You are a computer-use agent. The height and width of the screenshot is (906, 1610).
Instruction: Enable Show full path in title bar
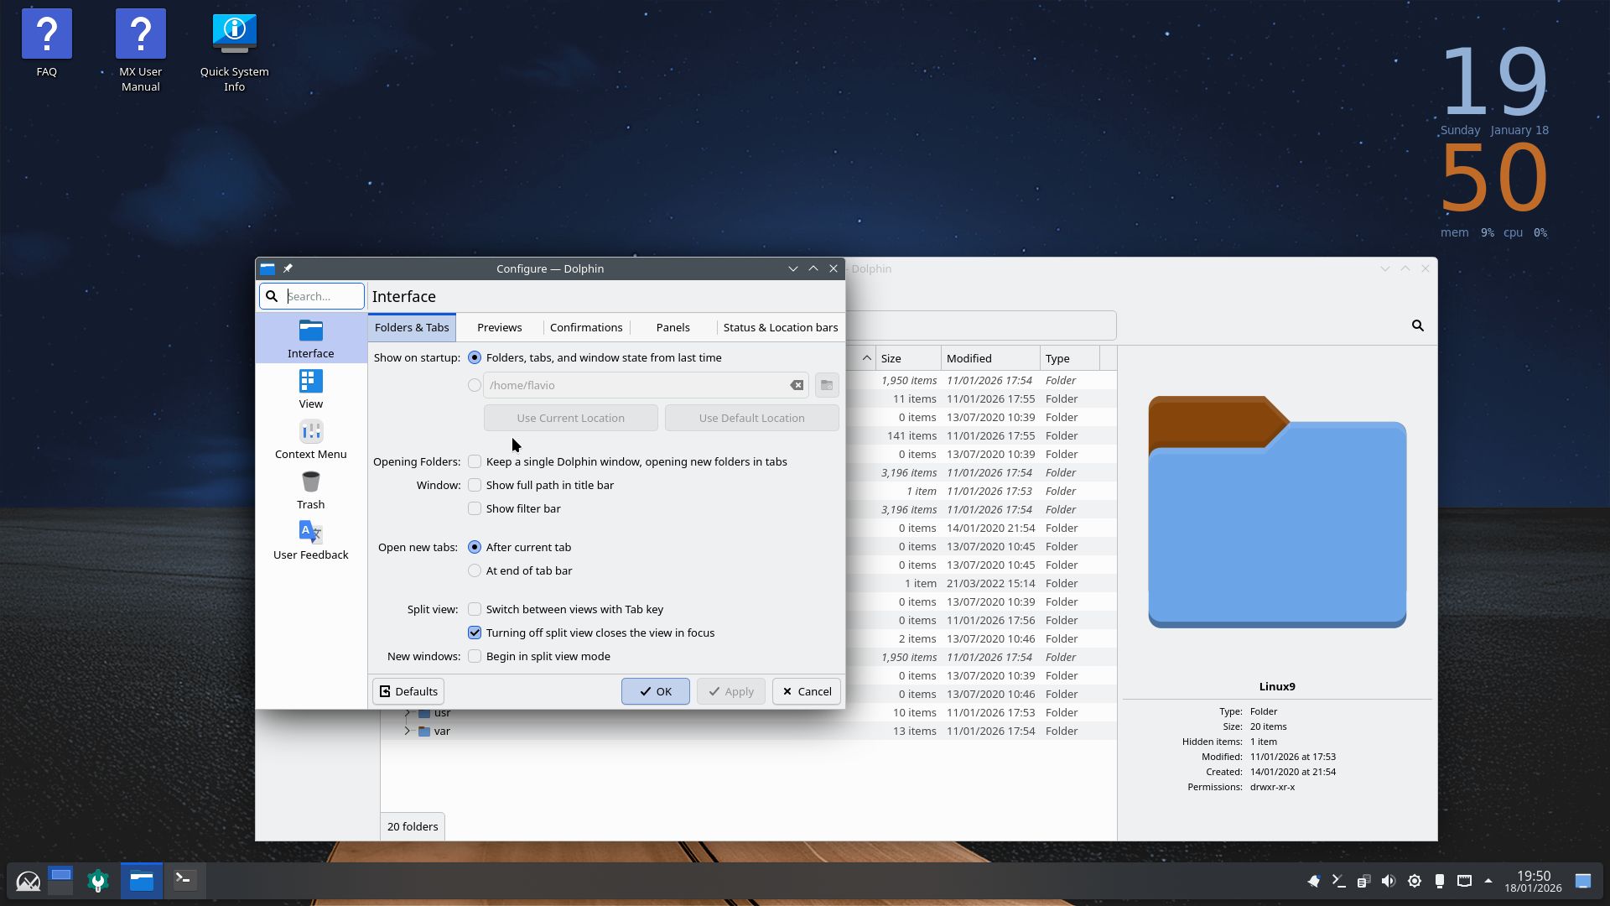pyautogui.click(x=475, y=485)
